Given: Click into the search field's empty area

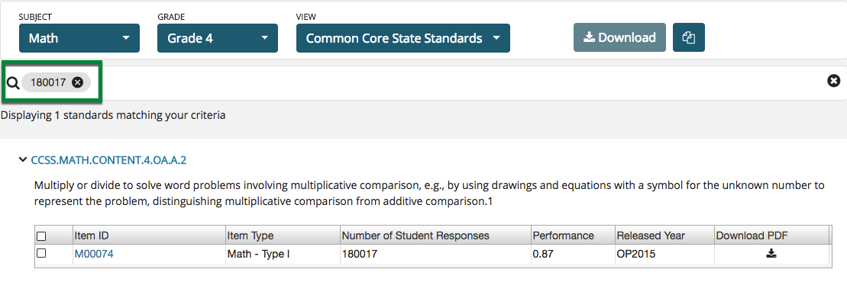Looking at the screenshot, I should (x=459, y=82).
